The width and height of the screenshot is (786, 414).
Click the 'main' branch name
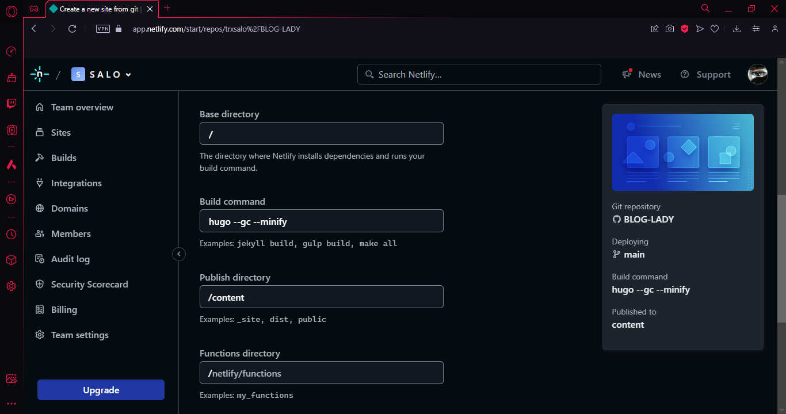[x=634, y=254]
